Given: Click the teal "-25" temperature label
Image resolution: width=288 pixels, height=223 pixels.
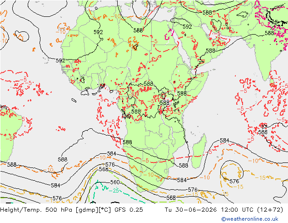Looking at the screenshot, I should tap(114, 190).
